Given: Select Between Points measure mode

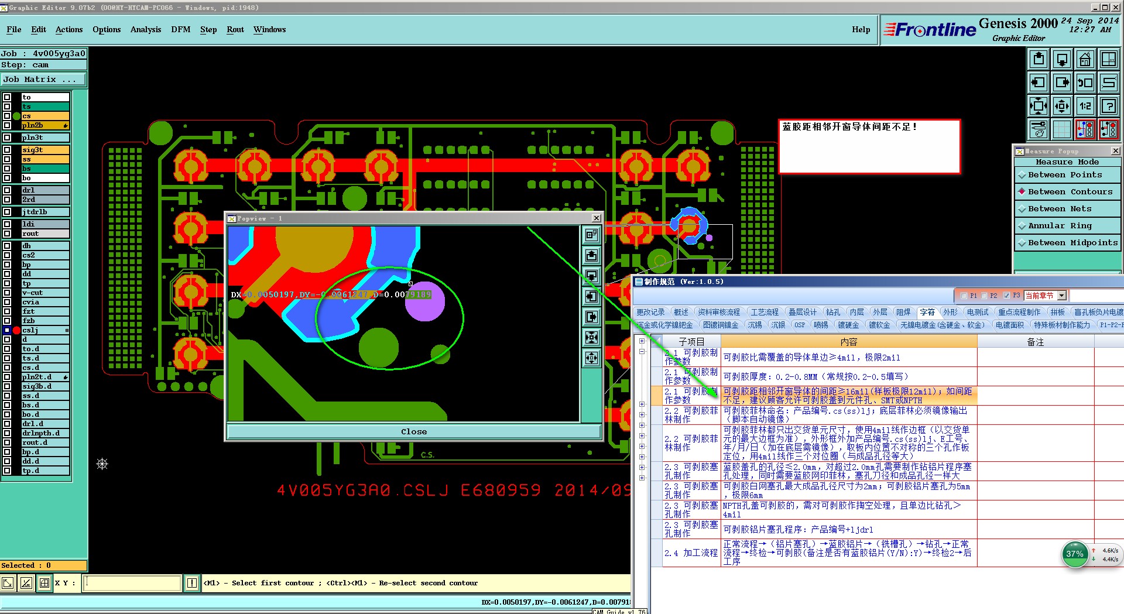Looking at the screenshot, I should pyautogui.click(x=1067, y=175).
